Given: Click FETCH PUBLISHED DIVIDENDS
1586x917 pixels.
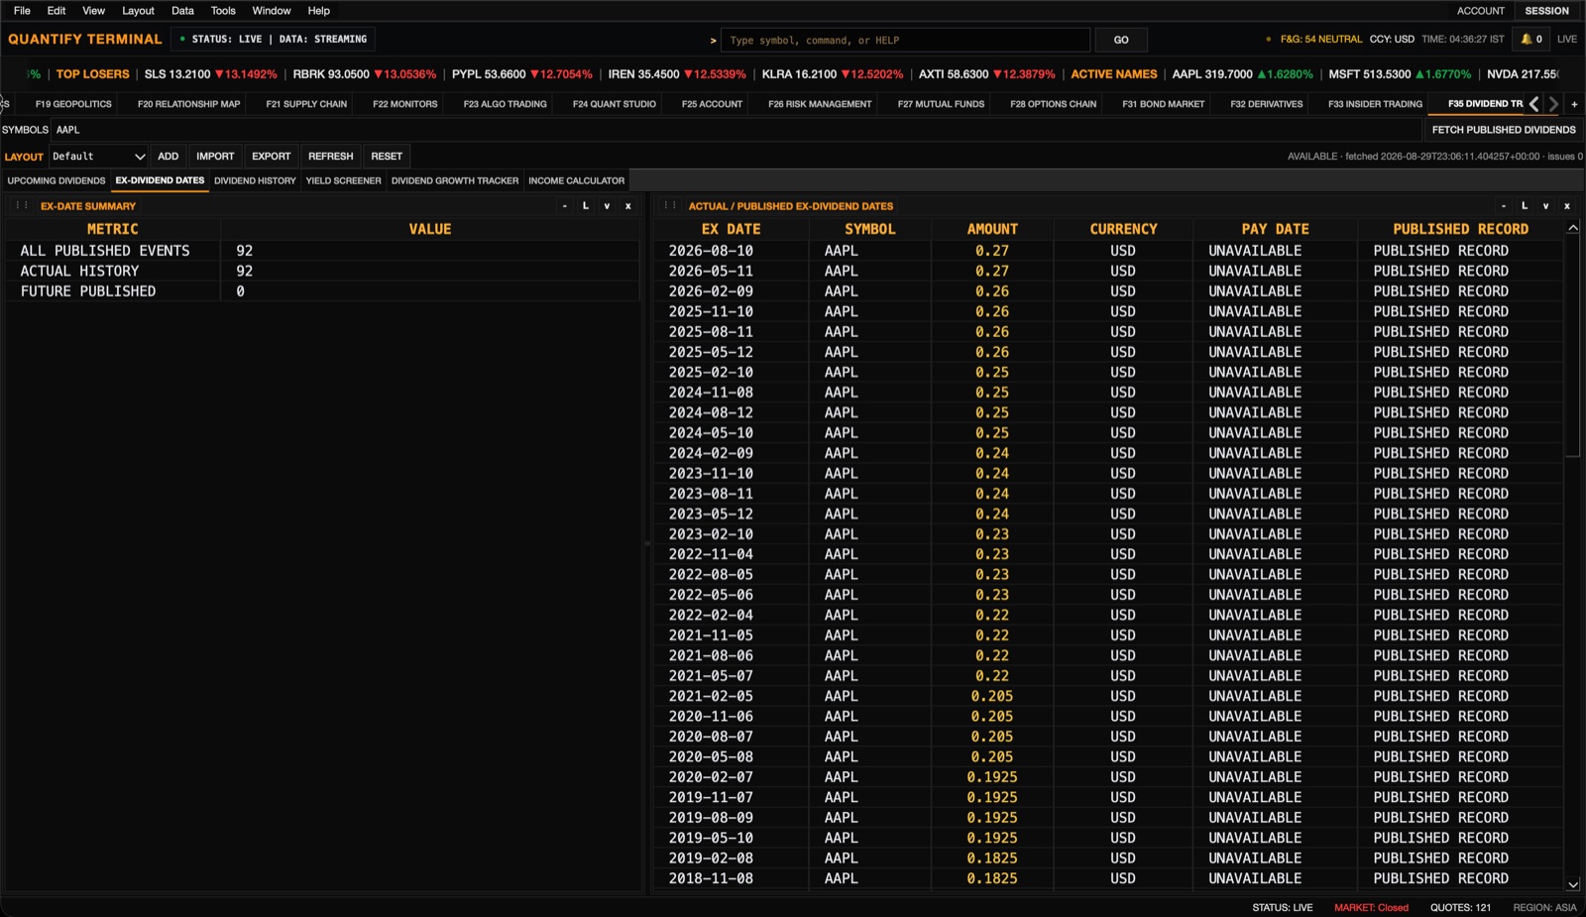Looking at the screenshot, I should 1504,130.
